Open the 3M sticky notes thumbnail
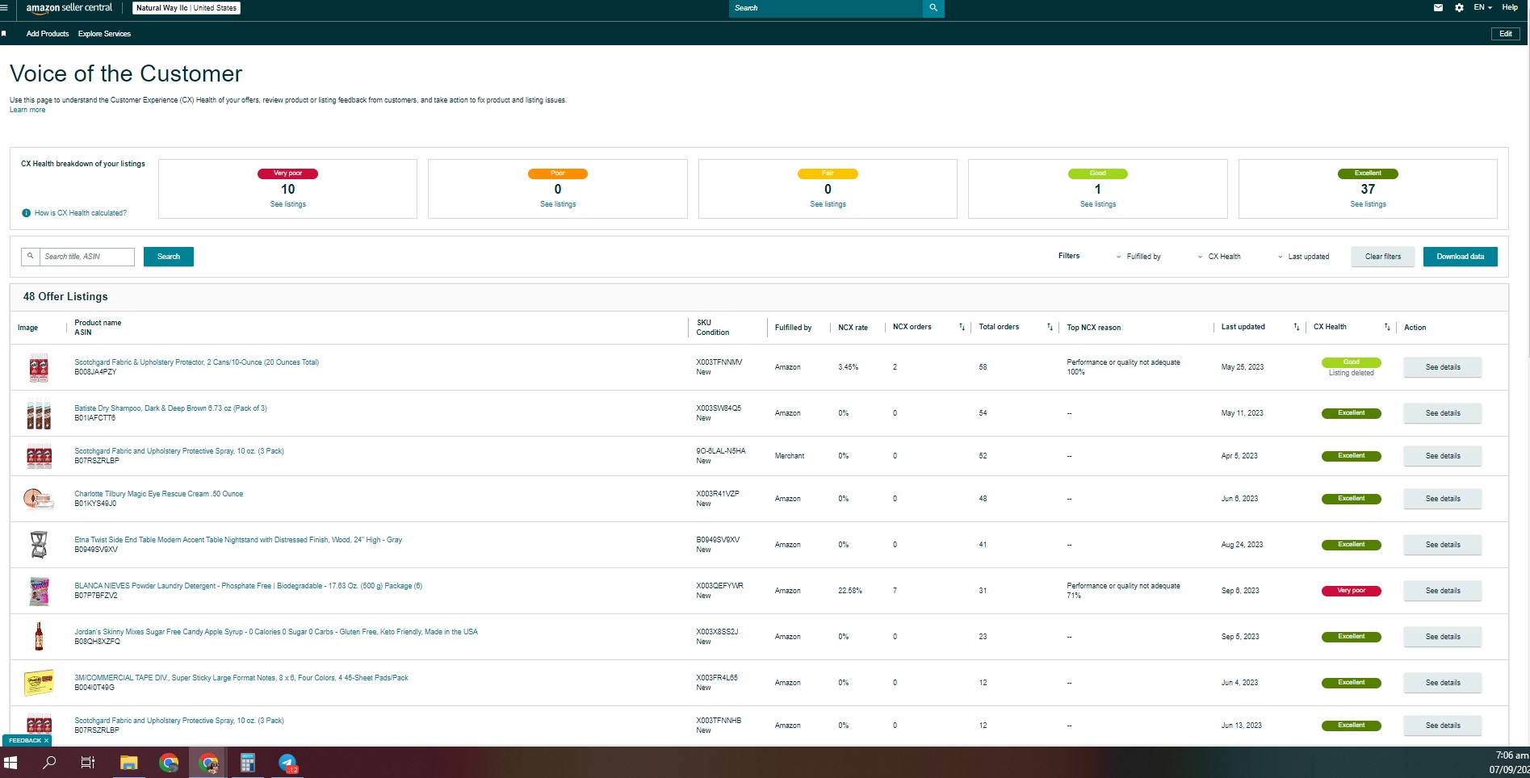 point(39,683)
